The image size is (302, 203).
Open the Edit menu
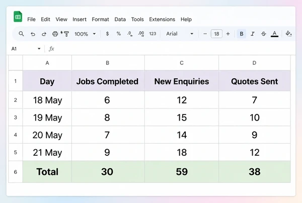45,20
